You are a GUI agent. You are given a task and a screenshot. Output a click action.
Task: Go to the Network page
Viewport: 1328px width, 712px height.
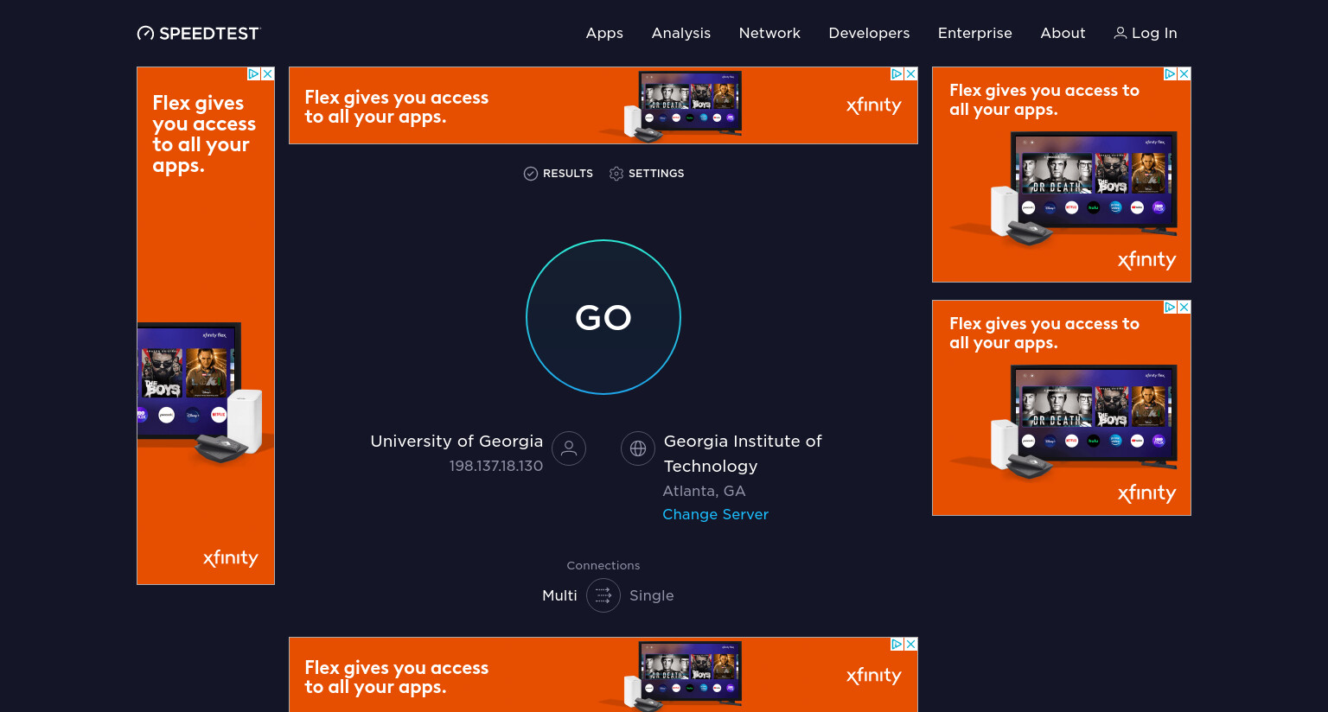click(x=769, y=33)
